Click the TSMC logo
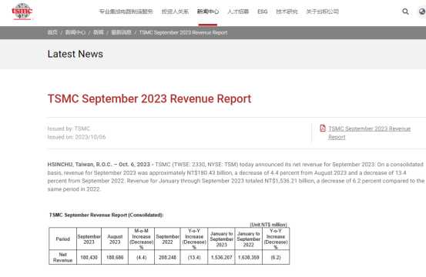This screenshot has height=277, width=426. coord(22,12)
